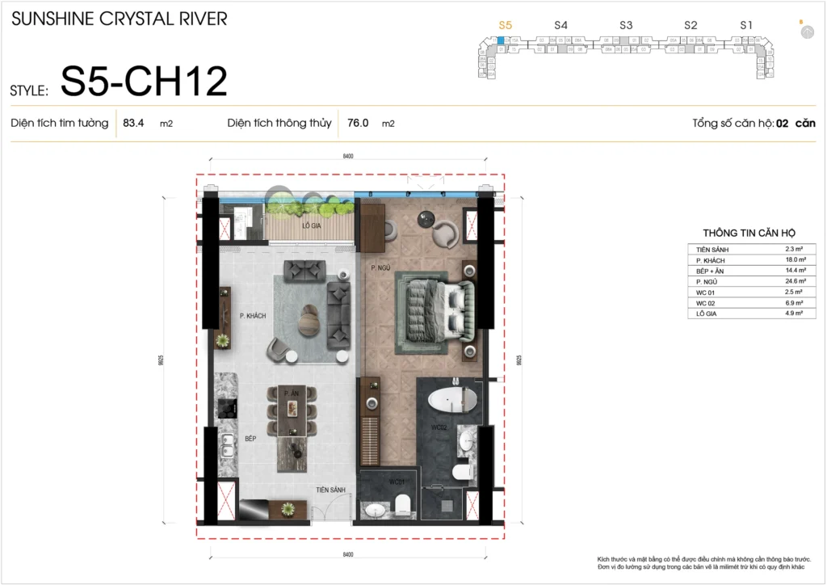
Task: Click the SUNSHINE CRYSTAL RIVER title
Action: click(x=120, y=19)
